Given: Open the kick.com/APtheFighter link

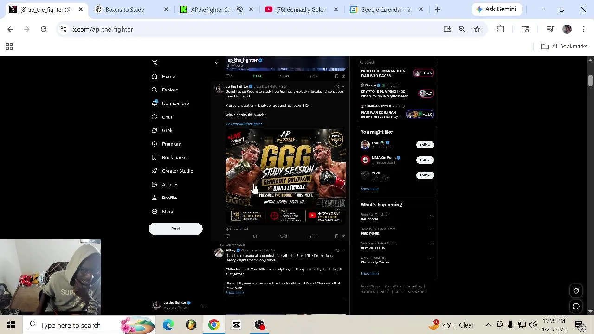Looking at the screenshot, I should [244, 124].
